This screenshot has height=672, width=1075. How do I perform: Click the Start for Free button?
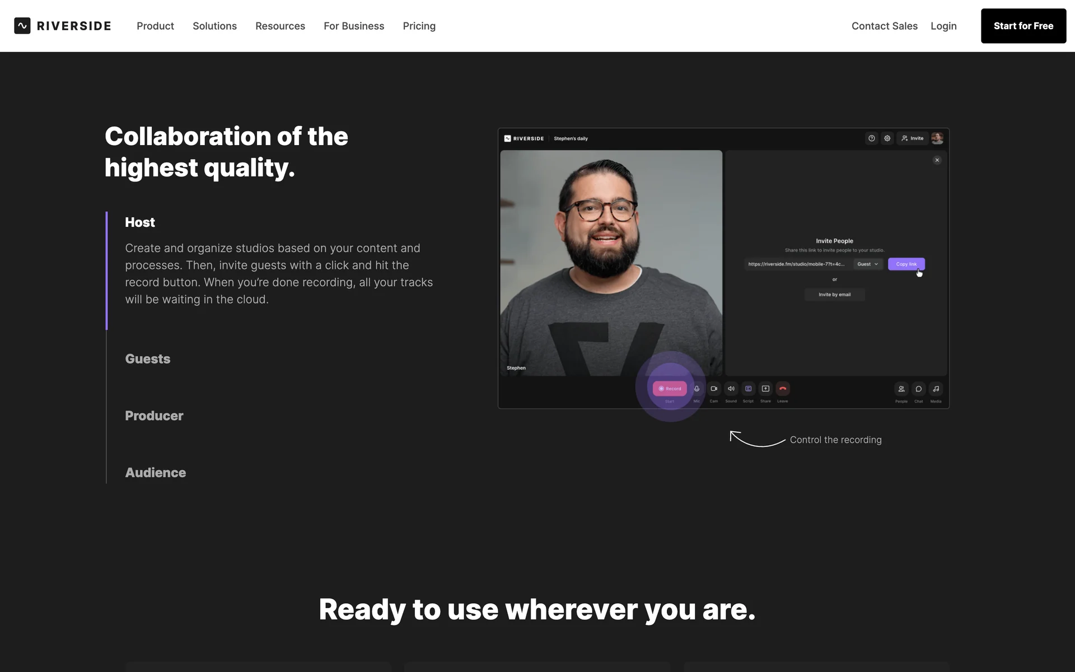[1023, 26]
